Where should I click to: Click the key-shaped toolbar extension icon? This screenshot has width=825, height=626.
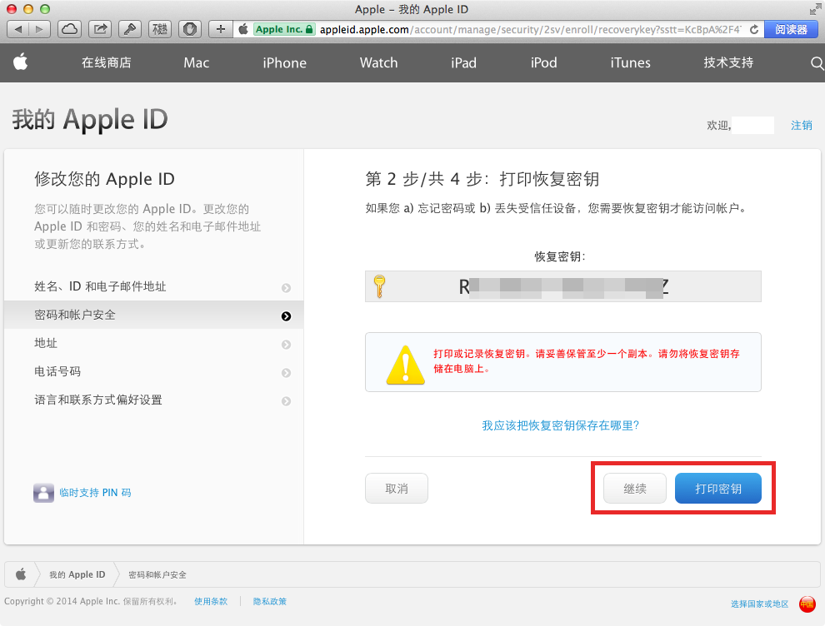pyautogui.click(x=130, y=29)
